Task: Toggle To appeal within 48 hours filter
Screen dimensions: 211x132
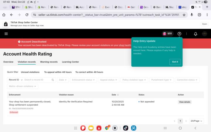Action: coord(58,72)
